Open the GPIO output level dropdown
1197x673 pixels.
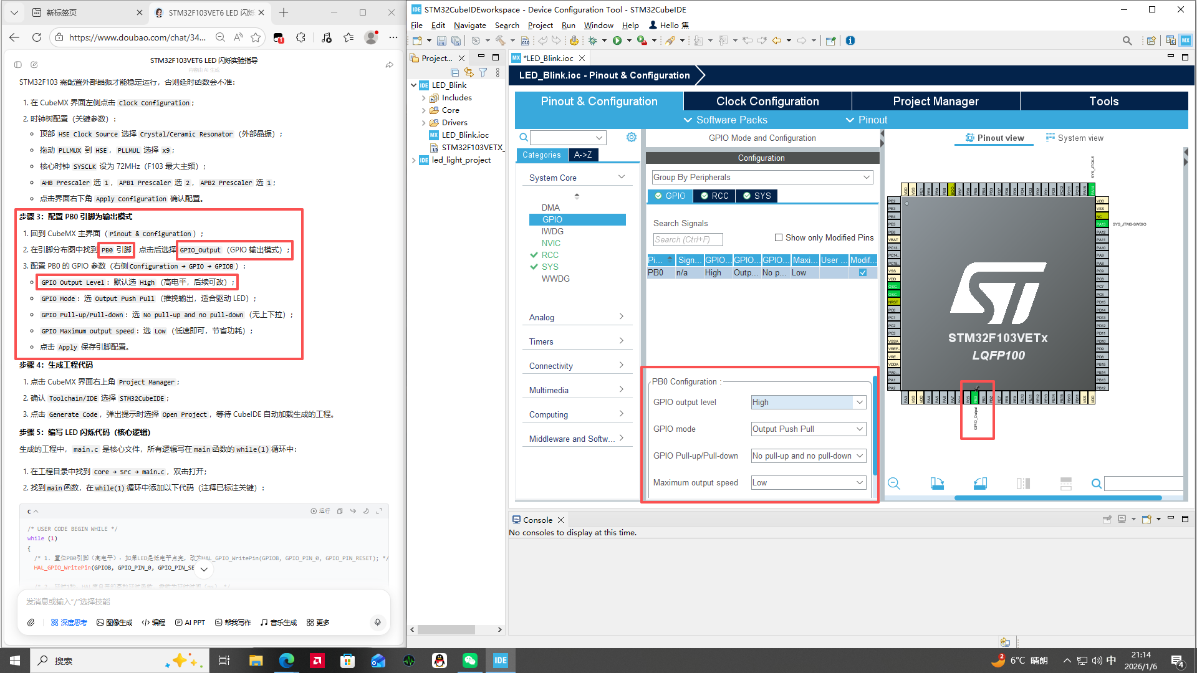tap(809, 402)
